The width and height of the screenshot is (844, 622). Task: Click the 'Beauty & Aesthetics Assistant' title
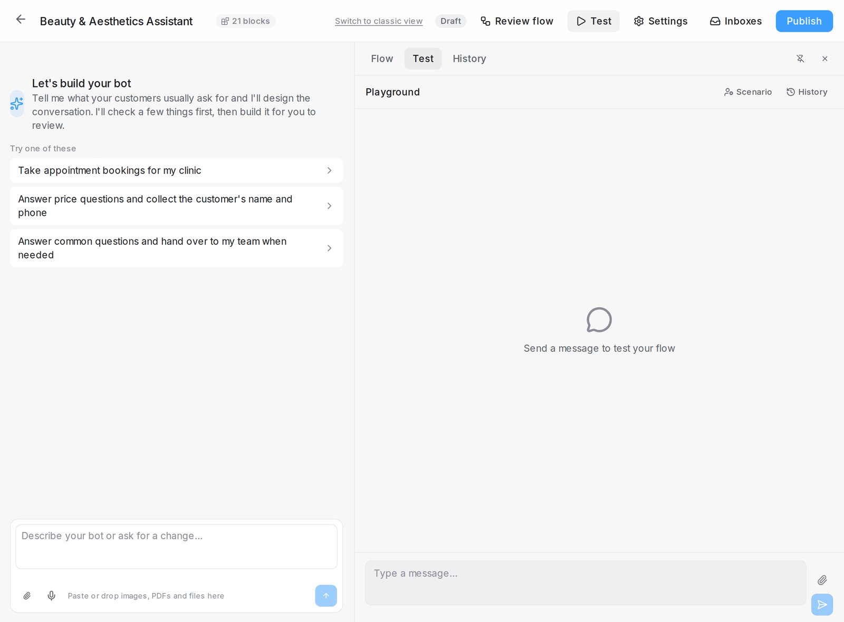[x=116, y=21]
